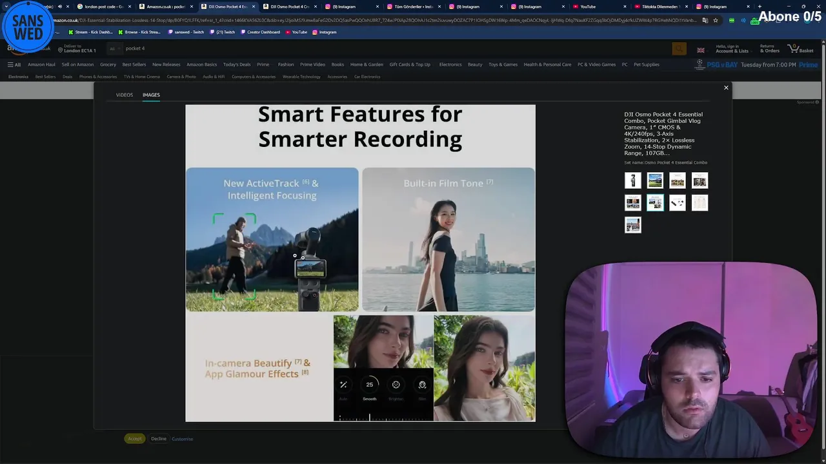Switch to london post code browser tab
Image resolution: width=826 pixels, height=464 pixels.
pos(103,6)
